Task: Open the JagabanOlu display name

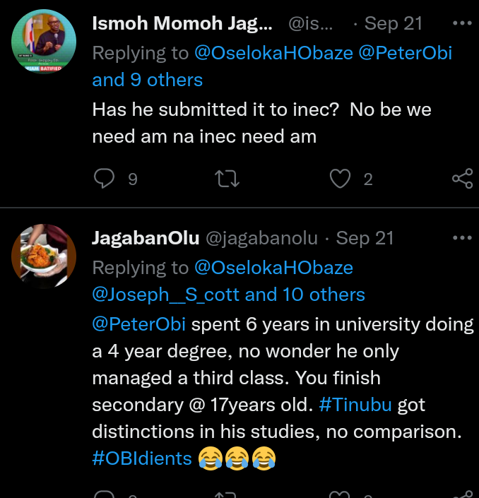Action: 146,238
